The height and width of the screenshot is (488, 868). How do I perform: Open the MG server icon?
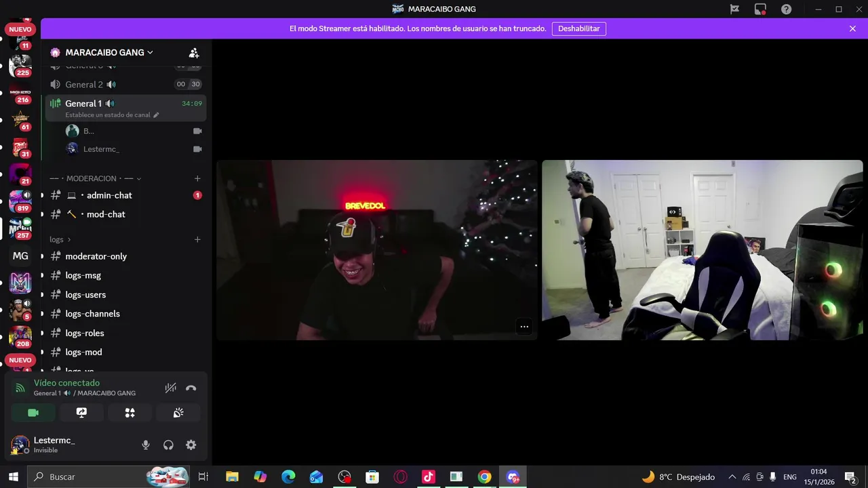pyautogui.click(x=20, y=256)
